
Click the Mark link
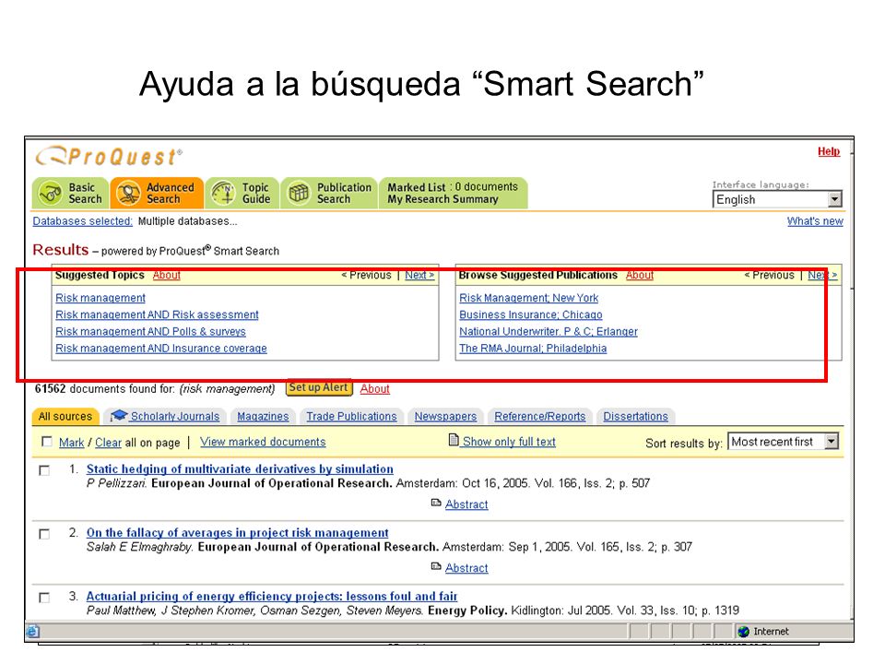coord(72,443)
